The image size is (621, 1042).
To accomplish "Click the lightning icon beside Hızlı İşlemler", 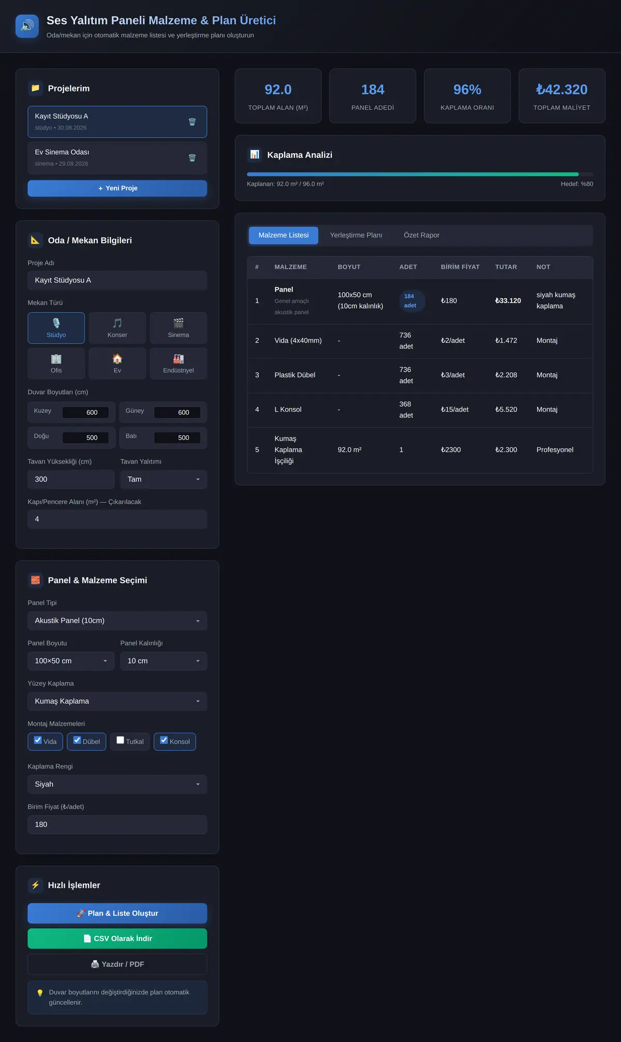I will 35,885.
